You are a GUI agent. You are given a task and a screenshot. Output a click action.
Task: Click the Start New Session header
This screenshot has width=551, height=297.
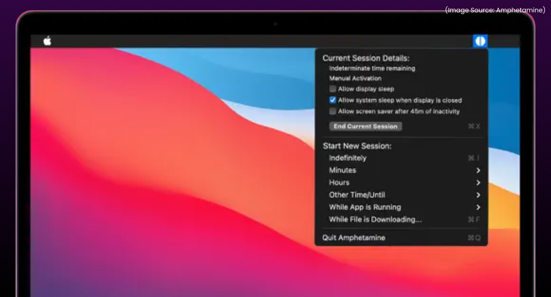point(357,146)
